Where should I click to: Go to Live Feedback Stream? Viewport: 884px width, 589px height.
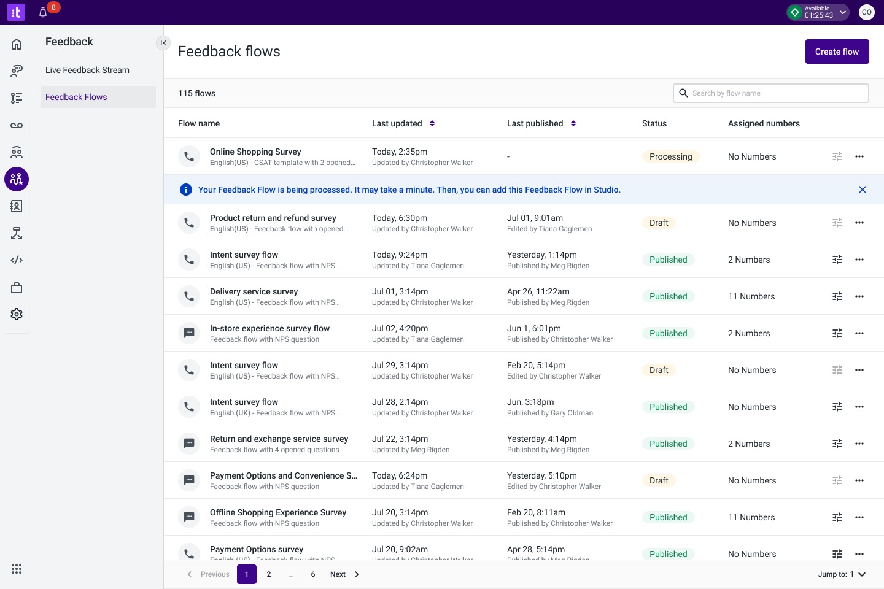[87, 70]
